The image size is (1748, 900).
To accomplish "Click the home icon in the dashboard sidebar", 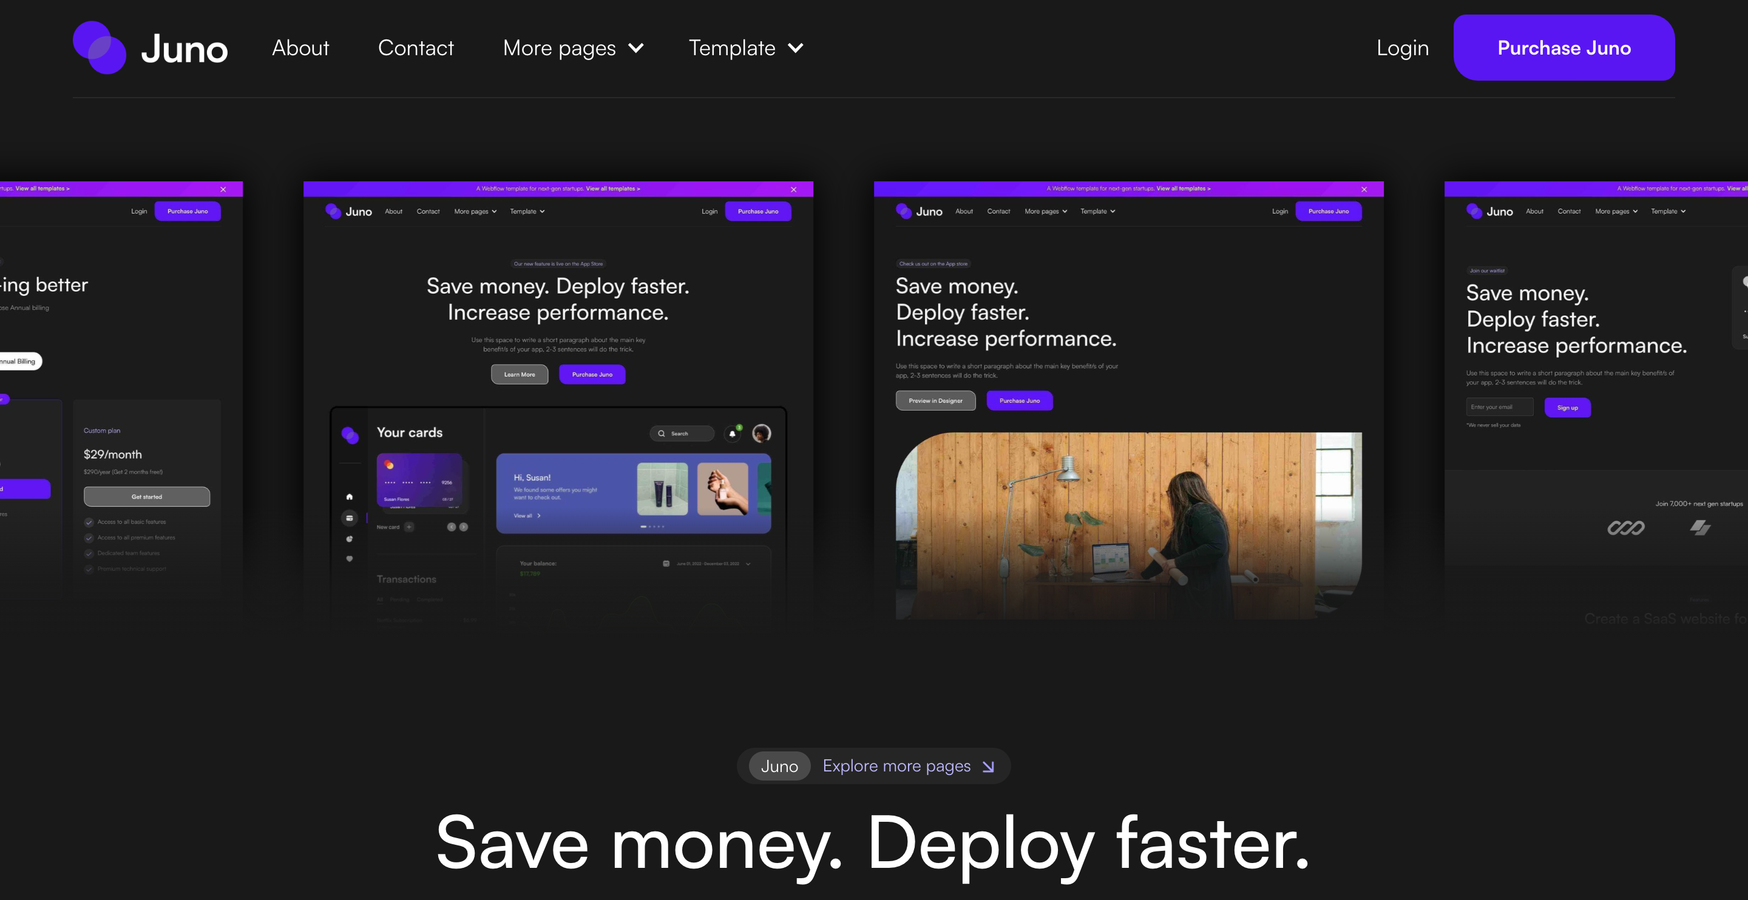I will click(x=350, y=497).
